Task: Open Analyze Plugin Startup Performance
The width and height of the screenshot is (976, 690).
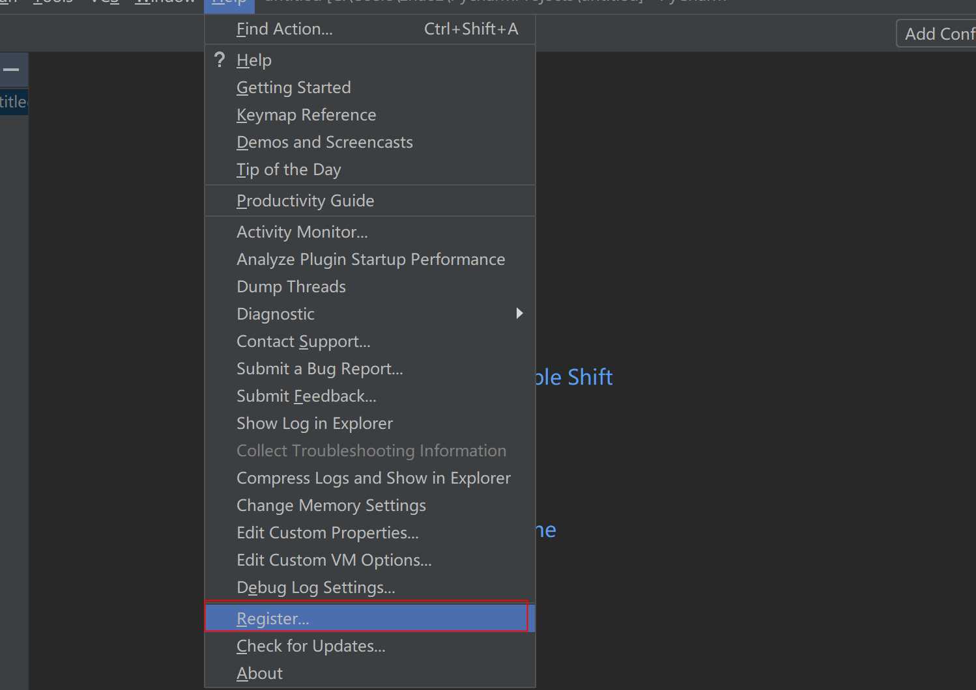Action: tap(371, 260)
